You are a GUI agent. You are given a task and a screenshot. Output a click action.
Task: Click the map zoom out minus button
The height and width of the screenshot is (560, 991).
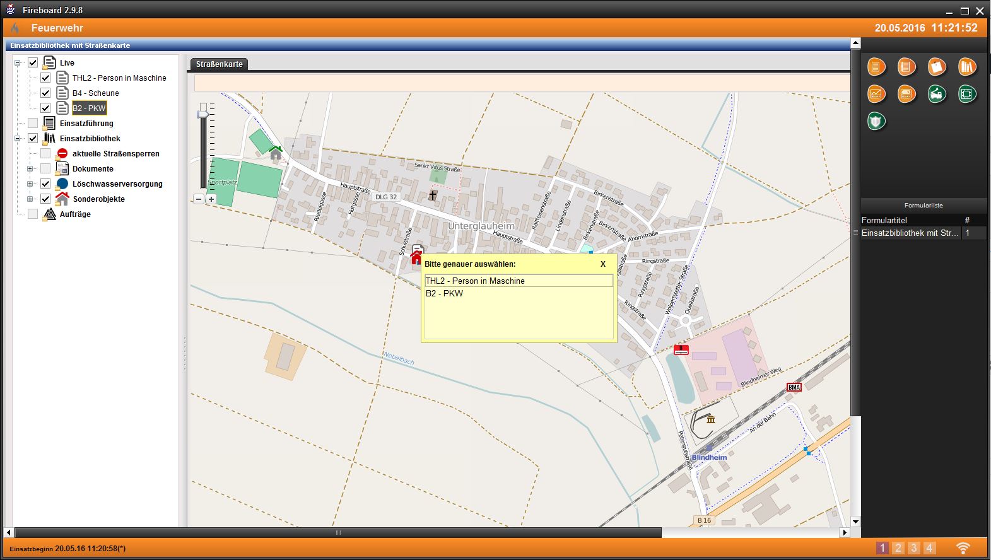click(199, 199)
